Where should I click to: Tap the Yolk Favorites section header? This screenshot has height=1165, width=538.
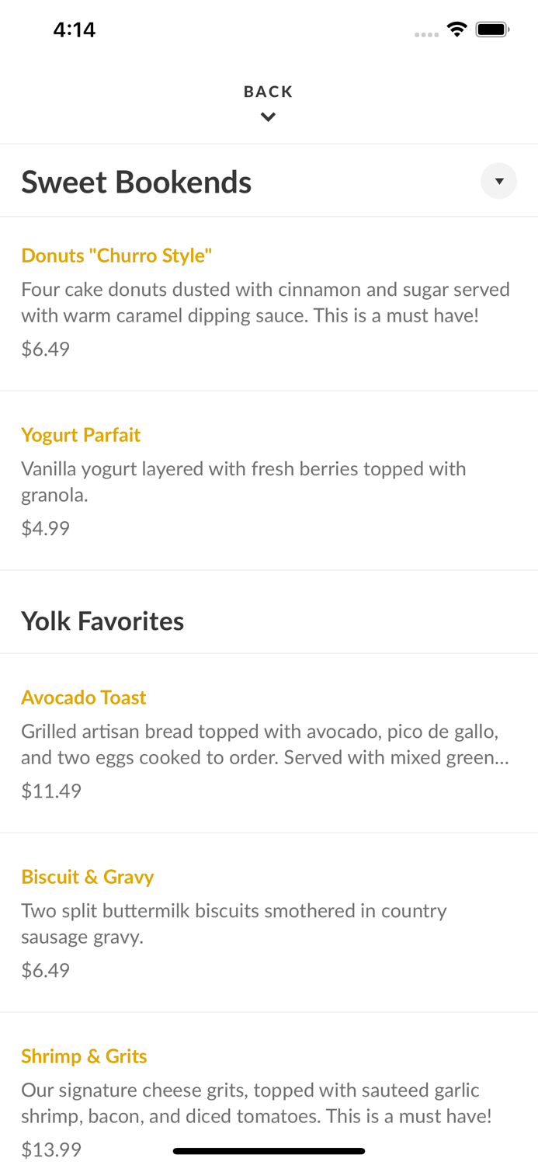click(102, 621)
